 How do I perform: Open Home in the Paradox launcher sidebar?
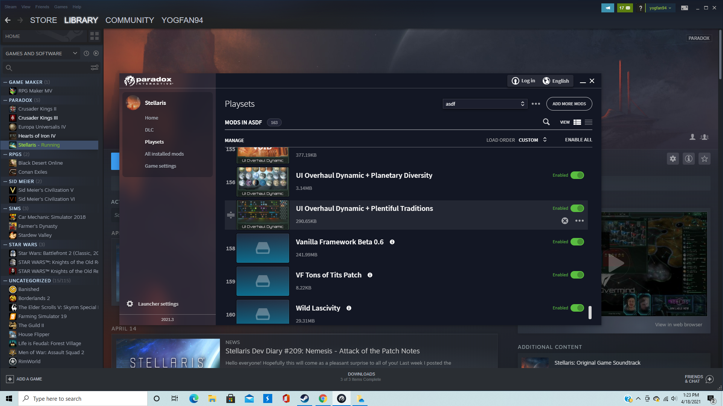click(x=151, y=118)
